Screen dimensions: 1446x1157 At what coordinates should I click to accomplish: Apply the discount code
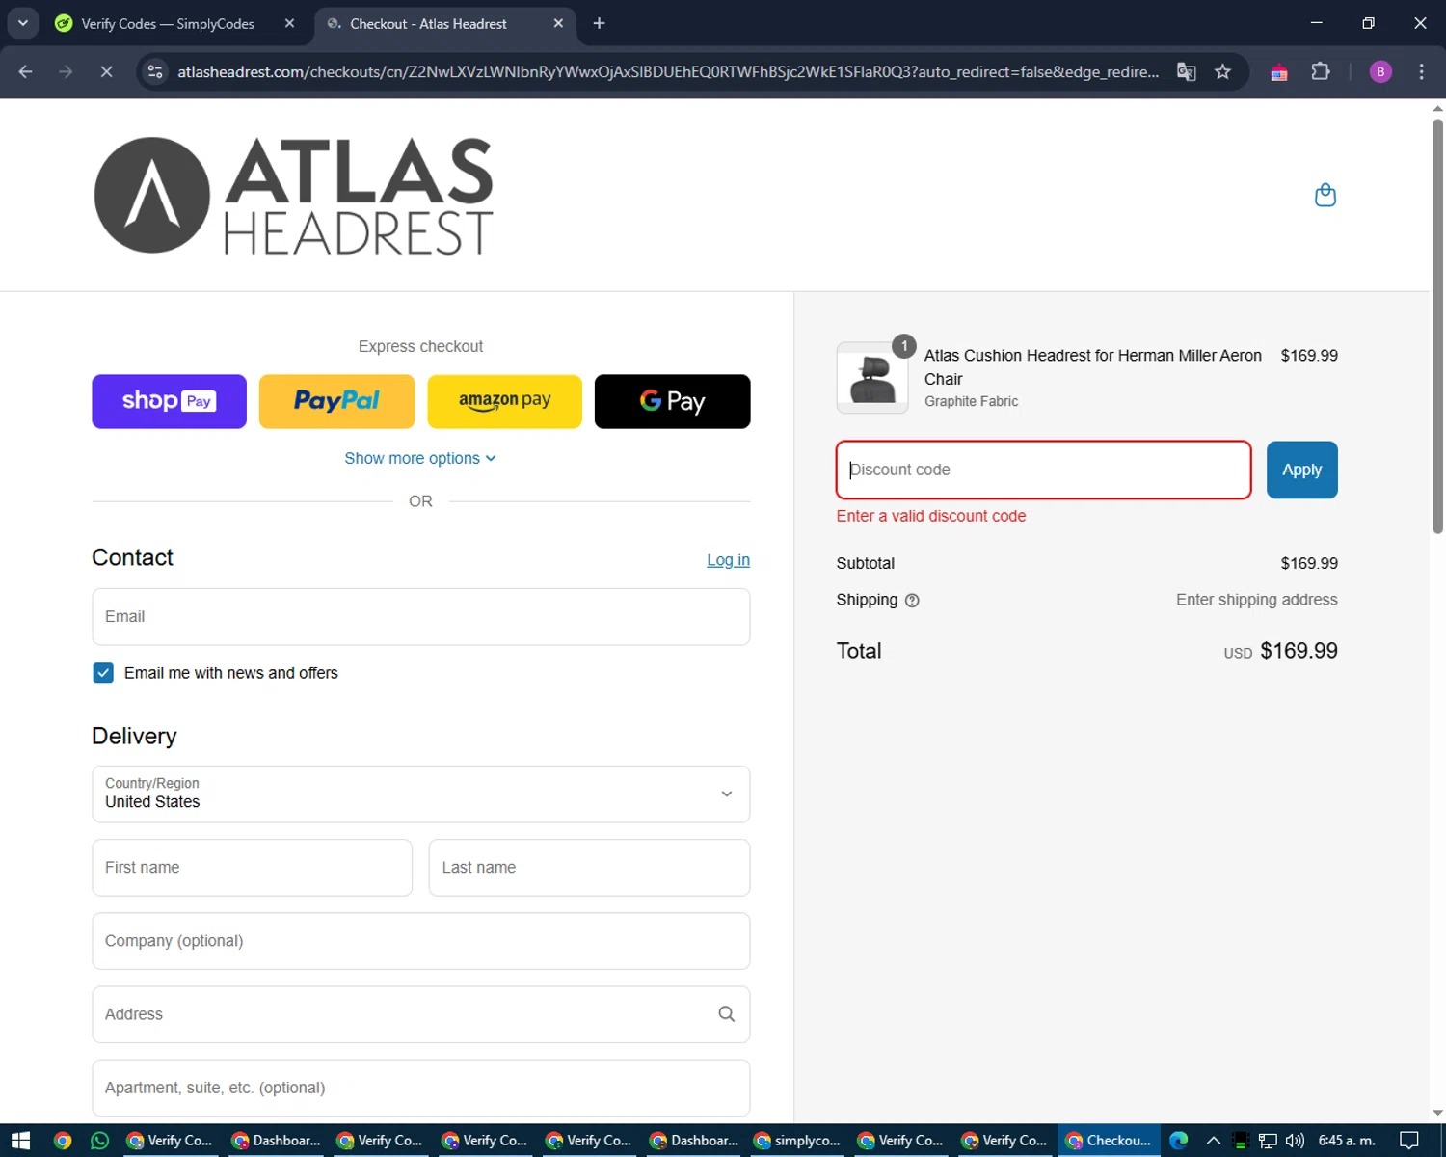point(1301,470)
